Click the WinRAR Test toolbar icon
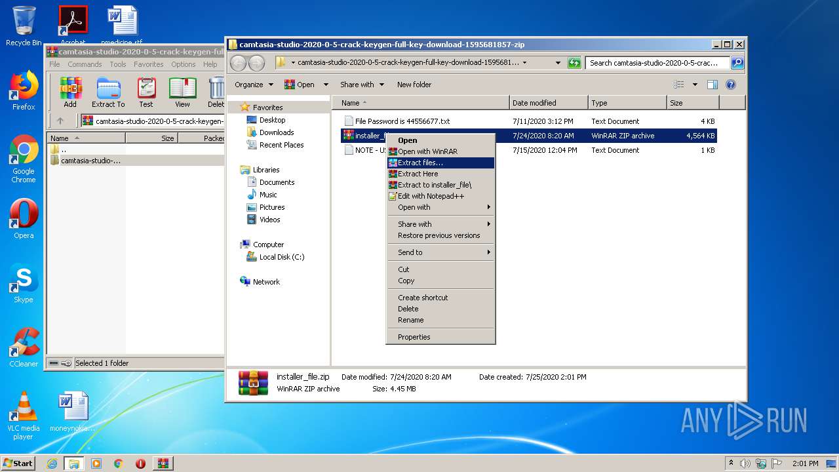Viewport: 839px width, 472px height. click(146, 92)
